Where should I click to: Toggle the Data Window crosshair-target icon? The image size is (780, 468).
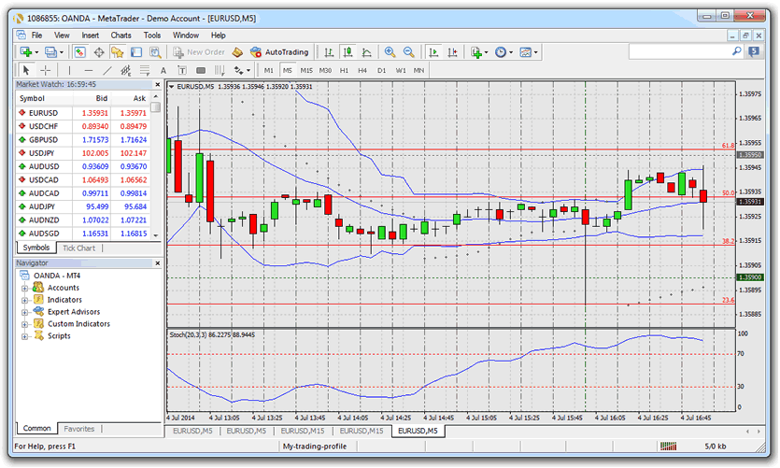(x=99, y=52)
